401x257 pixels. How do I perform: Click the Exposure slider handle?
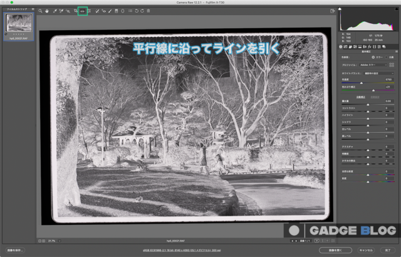point(368,105)
